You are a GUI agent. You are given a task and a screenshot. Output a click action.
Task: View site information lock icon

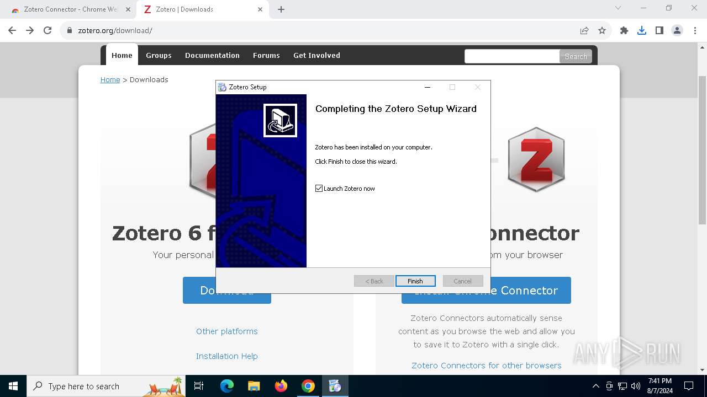[x=70, y=30]
